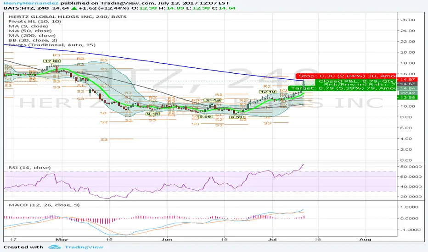
Task: Open the TradingView text link in footer
Action: tap(84, 247)
